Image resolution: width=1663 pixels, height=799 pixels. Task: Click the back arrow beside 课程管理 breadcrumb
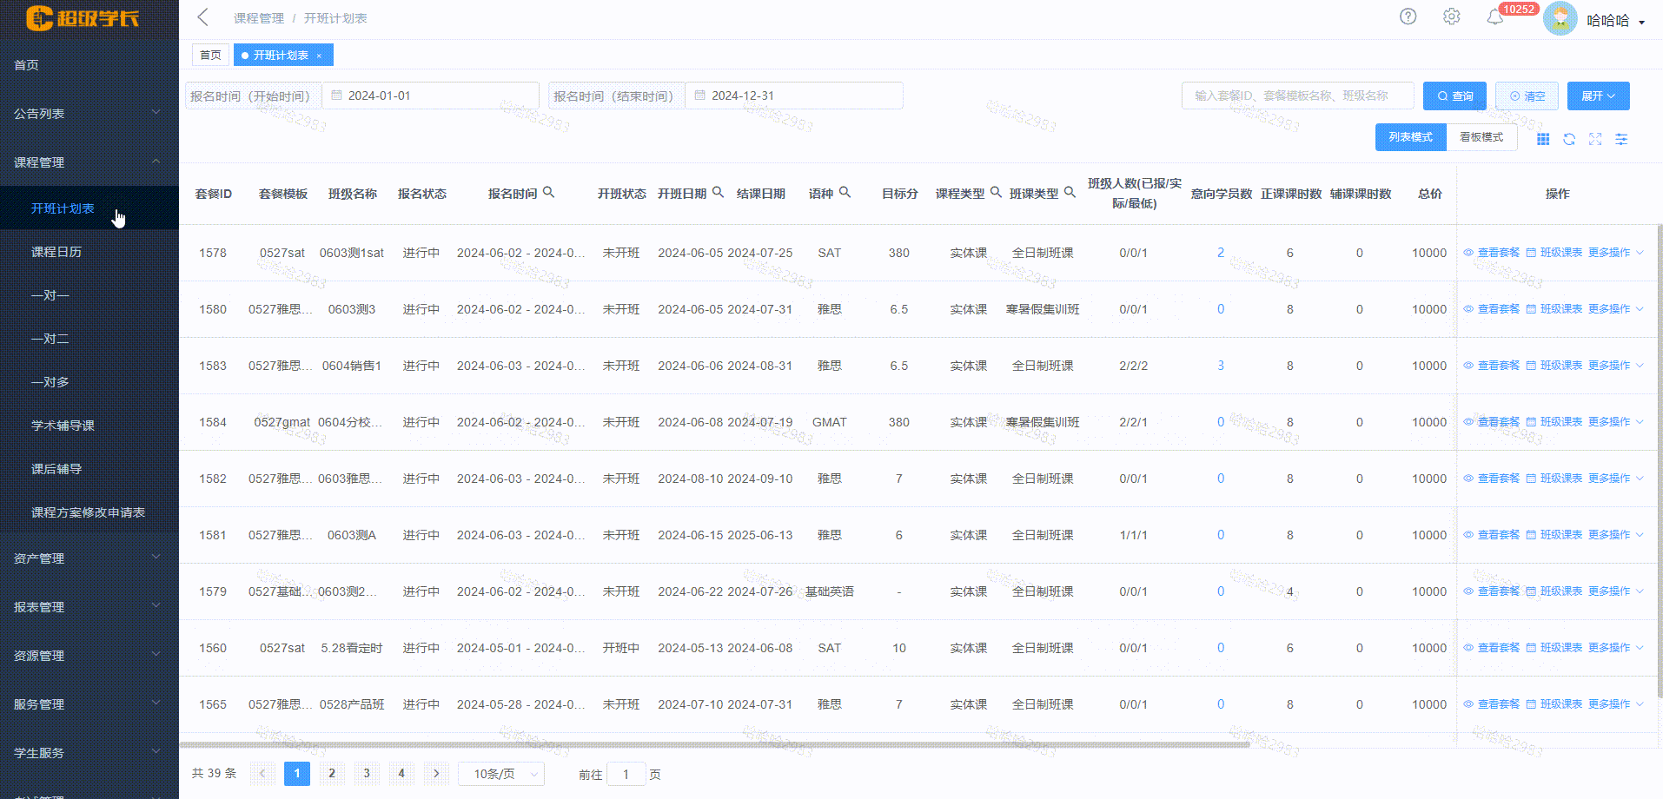click(202, 17)
